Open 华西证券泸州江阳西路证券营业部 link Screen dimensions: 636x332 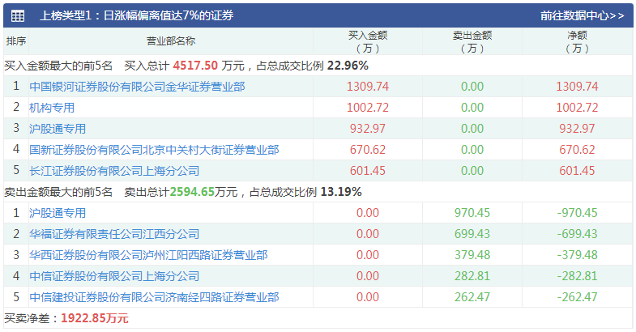pyautogui.click(x=148, y=254)
